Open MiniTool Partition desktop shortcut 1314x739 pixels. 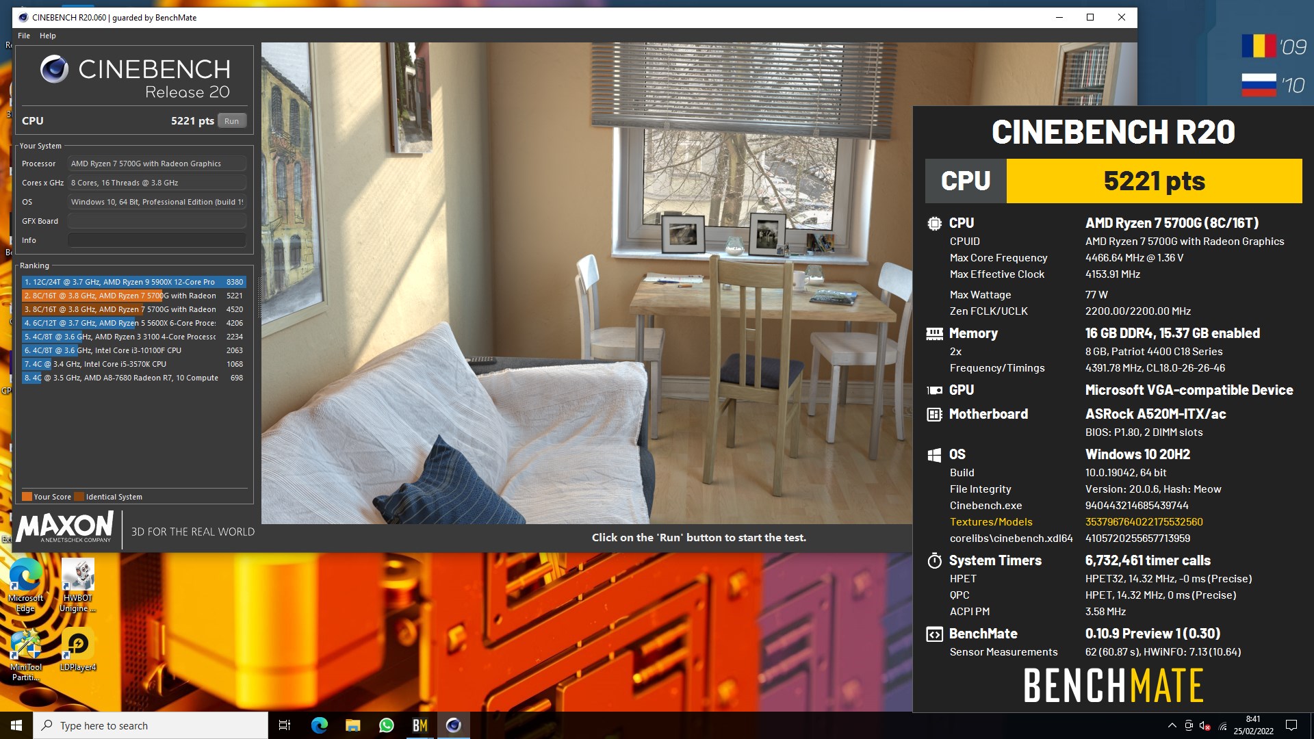tap(25, 655)
